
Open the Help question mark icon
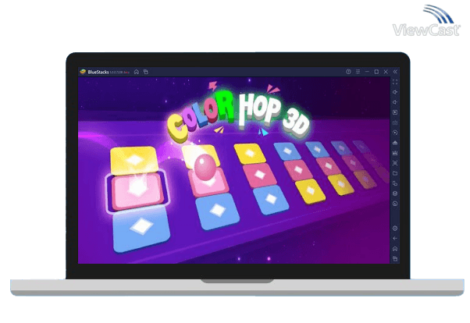tap(348, 72)
